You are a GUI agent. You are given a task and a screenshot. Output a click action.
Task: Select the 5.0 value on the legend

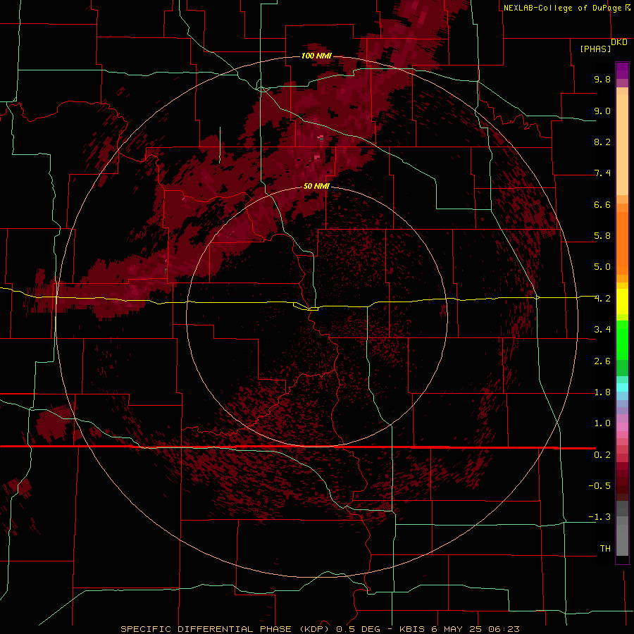click(x=602, y=267)
